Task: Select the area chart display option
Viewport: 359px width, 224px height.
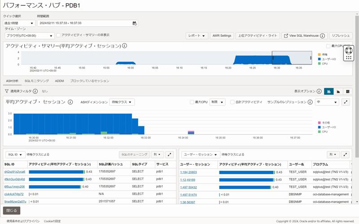Action: [338, 91]
